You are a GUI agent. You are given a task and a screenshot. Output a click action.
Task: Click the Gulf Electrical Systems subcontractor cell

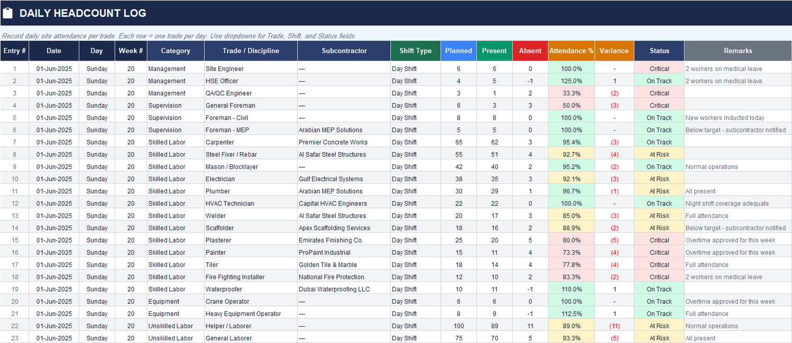click(344, 179)
